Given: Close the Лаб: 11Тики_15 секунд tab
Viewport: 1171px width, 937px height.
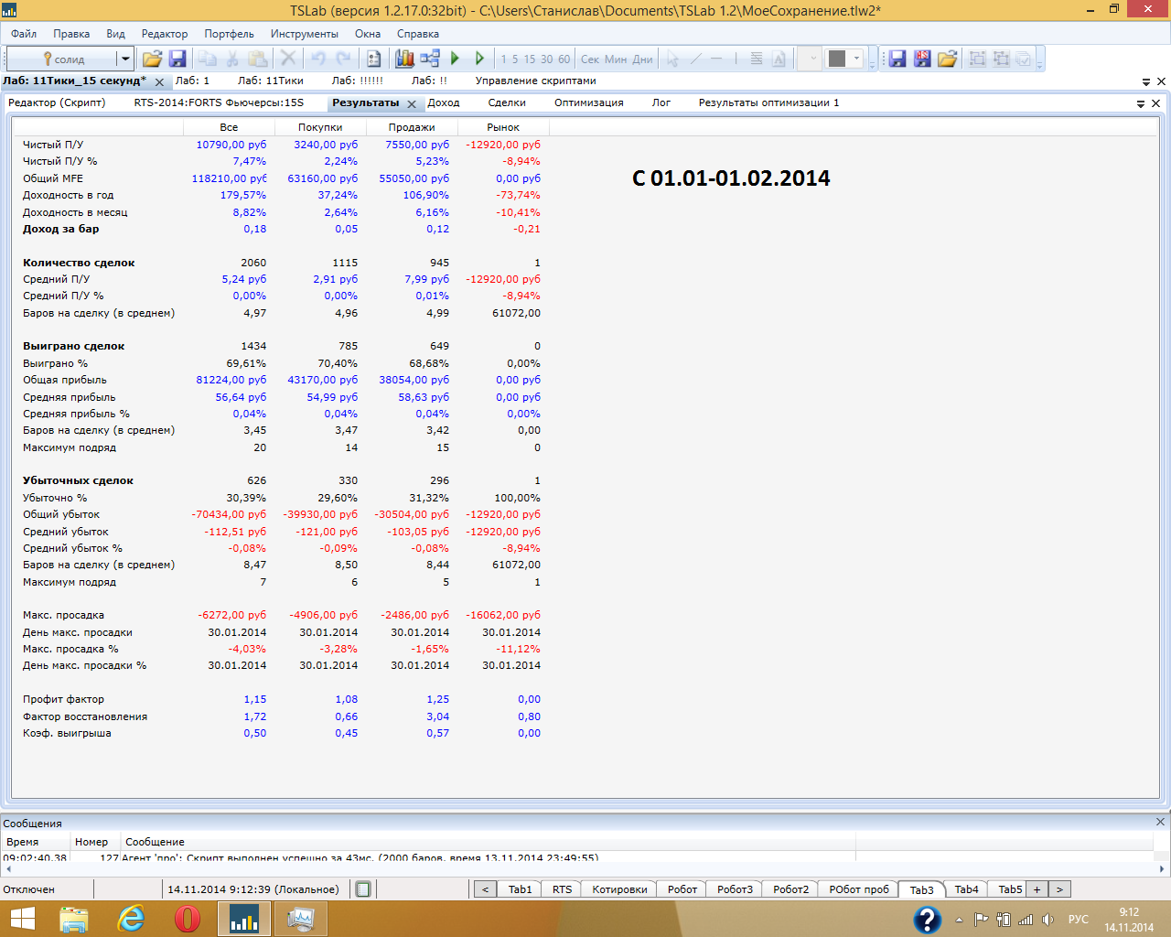Looking at the screenshot, I should 159,81.
